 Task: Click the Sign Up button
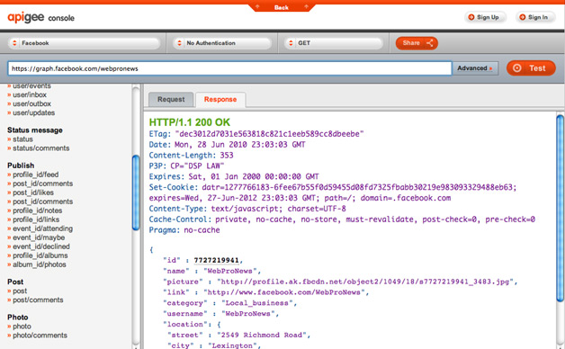(x=485, y=17)
